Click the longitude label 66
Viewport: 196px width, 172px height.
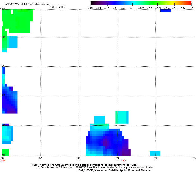(79, 158)
